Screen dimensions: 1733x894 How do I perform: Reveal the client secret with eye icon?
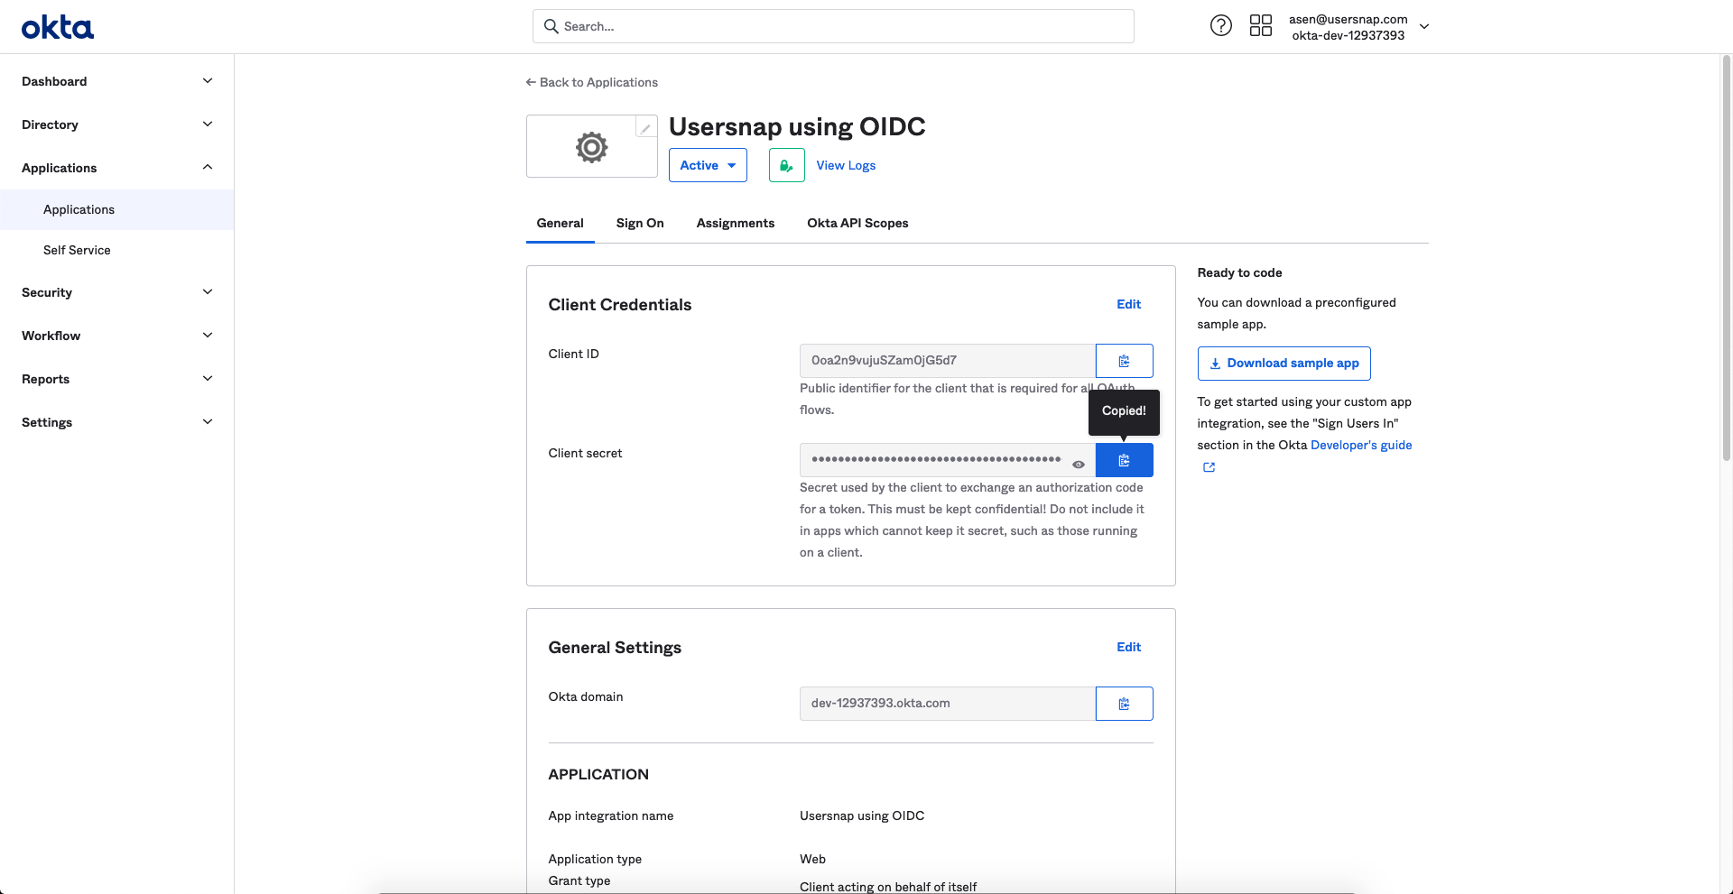click(x=1079, y=465)
